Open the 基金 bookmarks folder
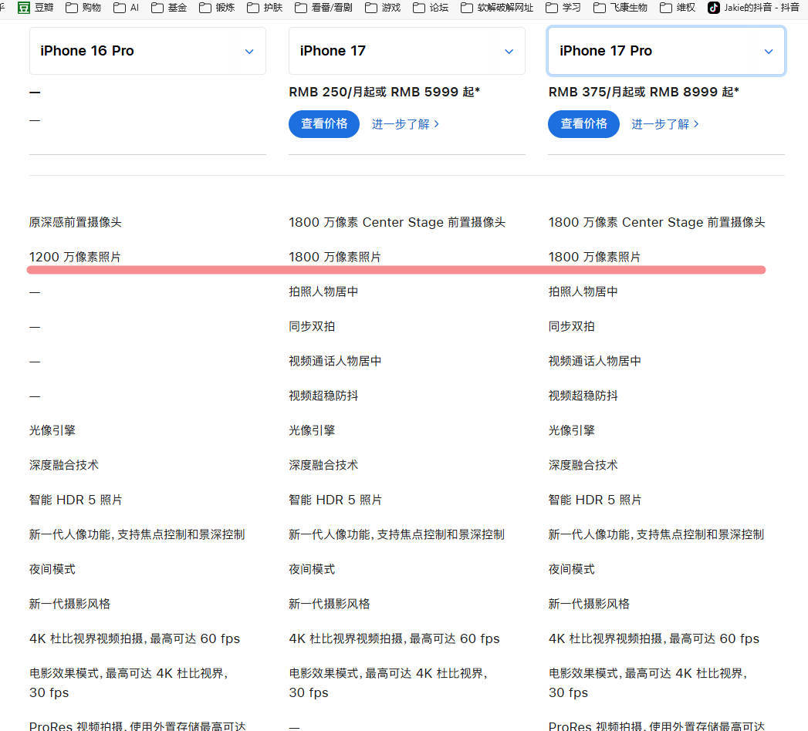 pyautogui.click(x=169, y=7)
